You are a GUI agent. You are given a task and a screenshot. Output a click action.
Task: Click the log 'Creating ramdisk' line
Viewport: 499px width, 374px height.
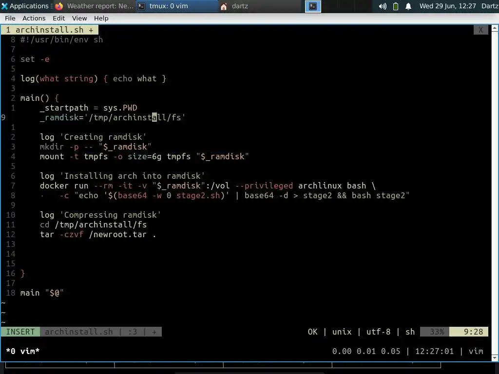(93, 137)
